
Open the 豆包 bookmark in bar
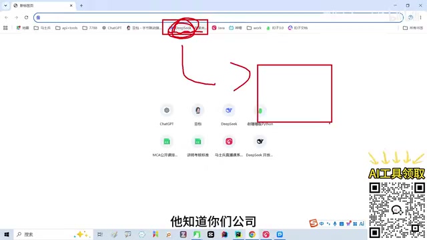[144, 28]
